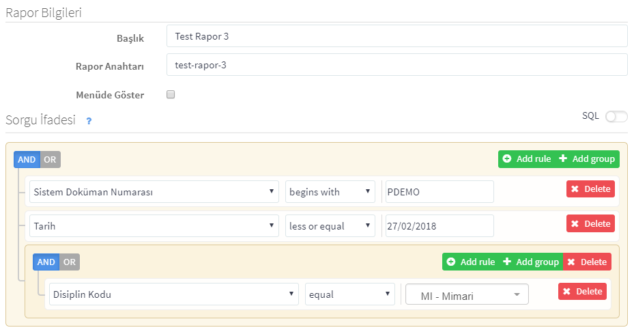This screenshot has width=634, height=332.
Task: Click the top-level Add group button
Action: [587, 159]
